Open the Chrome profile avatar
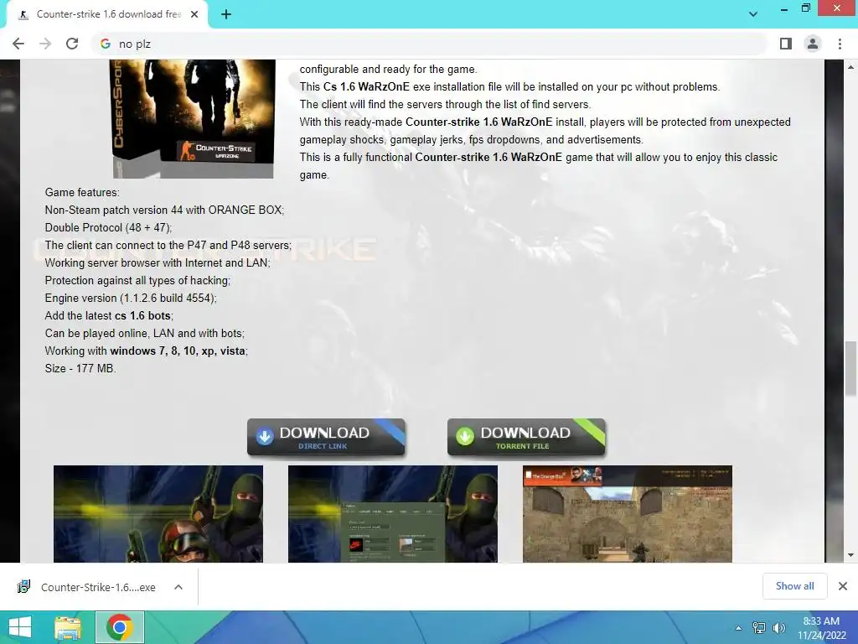 point(813,44)
